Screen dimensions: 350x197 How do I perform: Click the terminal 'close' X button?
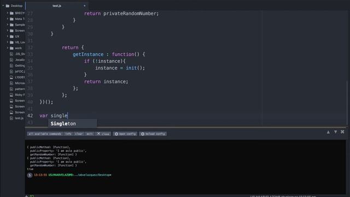(x=103, y=134)
